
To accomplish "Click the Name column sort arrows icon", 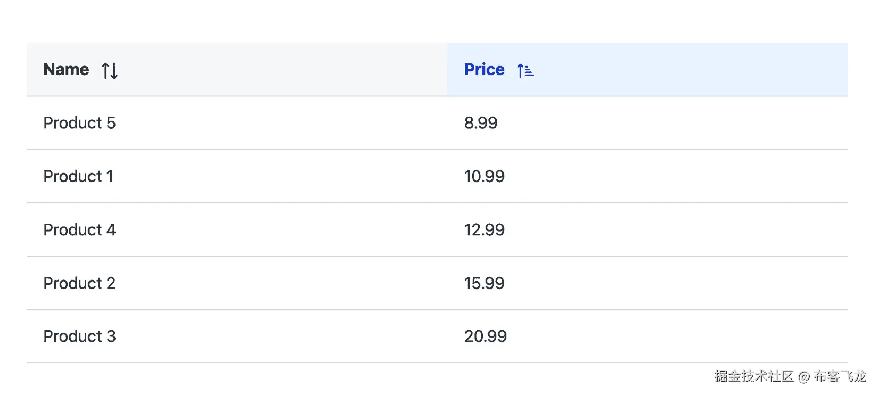I will (x=110, y=70).
